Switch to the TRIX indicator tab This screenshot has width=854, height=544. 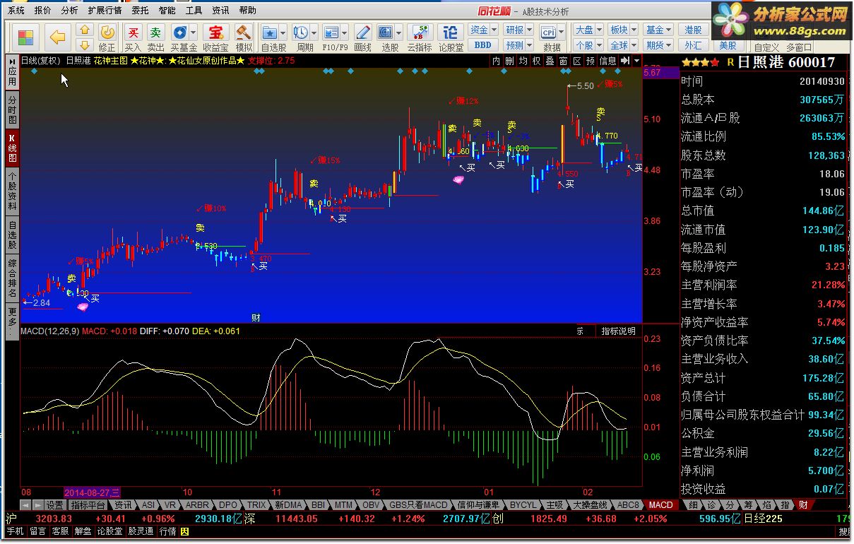pyautogui.click(x=256, y=504)
